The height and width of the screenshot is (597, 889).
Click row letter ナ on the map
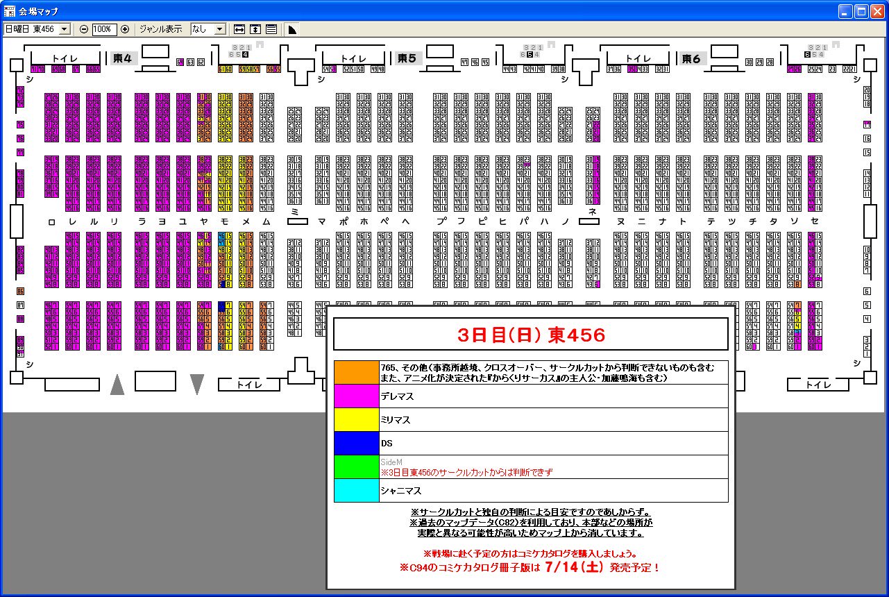click(663, 221)
